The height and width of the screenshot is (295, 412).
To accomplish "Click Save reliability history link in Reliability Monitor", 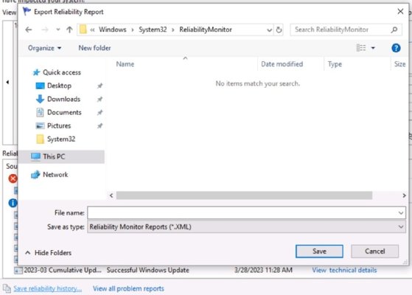I will coord(48,288).
